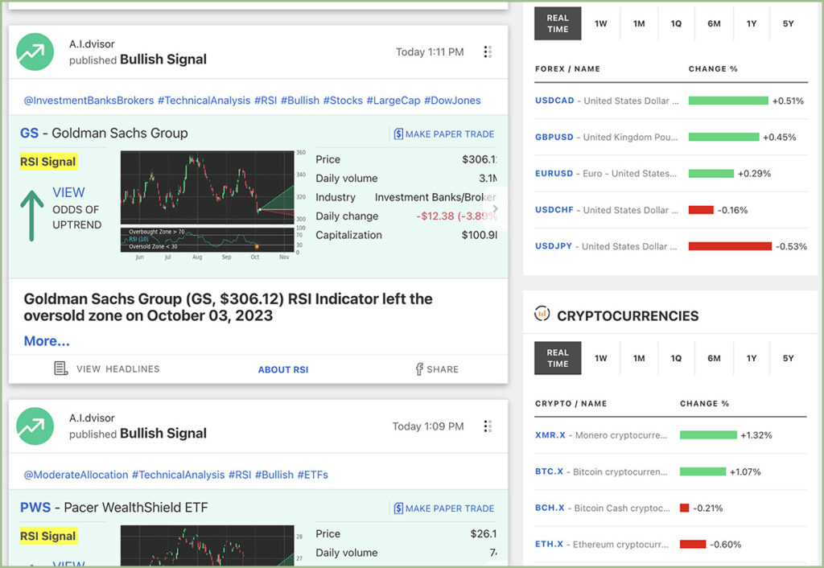Click SHARE on the Goldman Sachs post
Image resolution: width=824 pixels, height=568 pixels.
click(437, 368)
